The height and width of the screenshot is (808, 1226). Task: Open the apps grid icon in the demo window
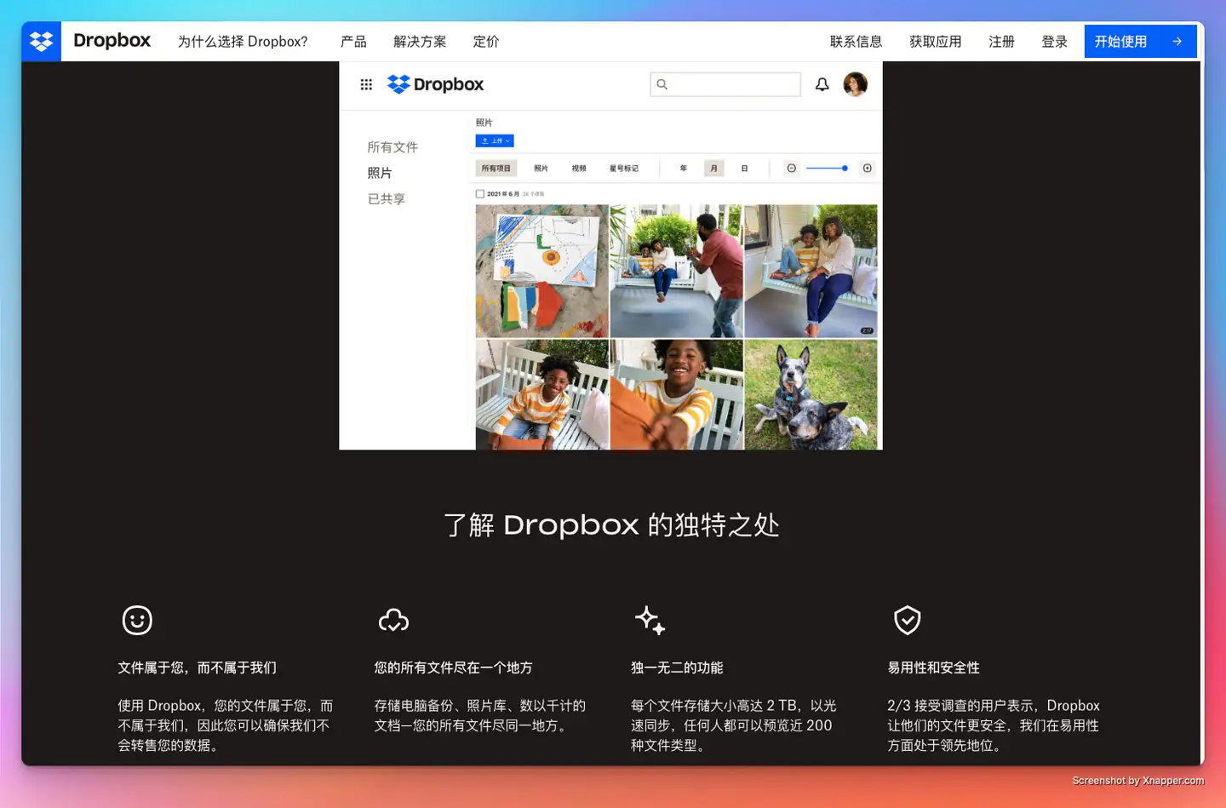pyautogui.click(x=366, y=84)
